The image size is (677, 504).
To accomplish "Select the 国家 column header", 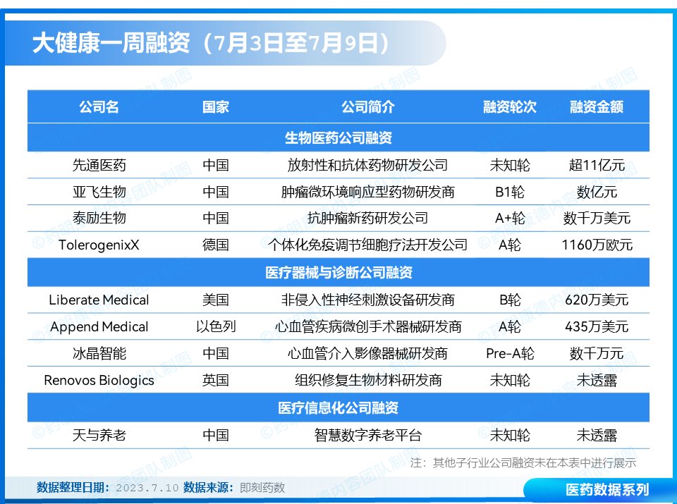I will coord(216,106).
